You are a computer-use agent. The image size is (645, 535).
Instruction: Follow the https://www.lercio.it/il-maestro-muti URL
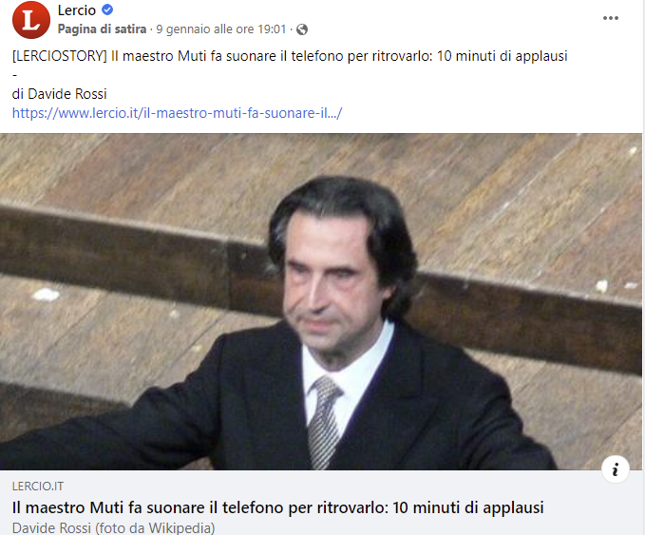coord(177,113)
